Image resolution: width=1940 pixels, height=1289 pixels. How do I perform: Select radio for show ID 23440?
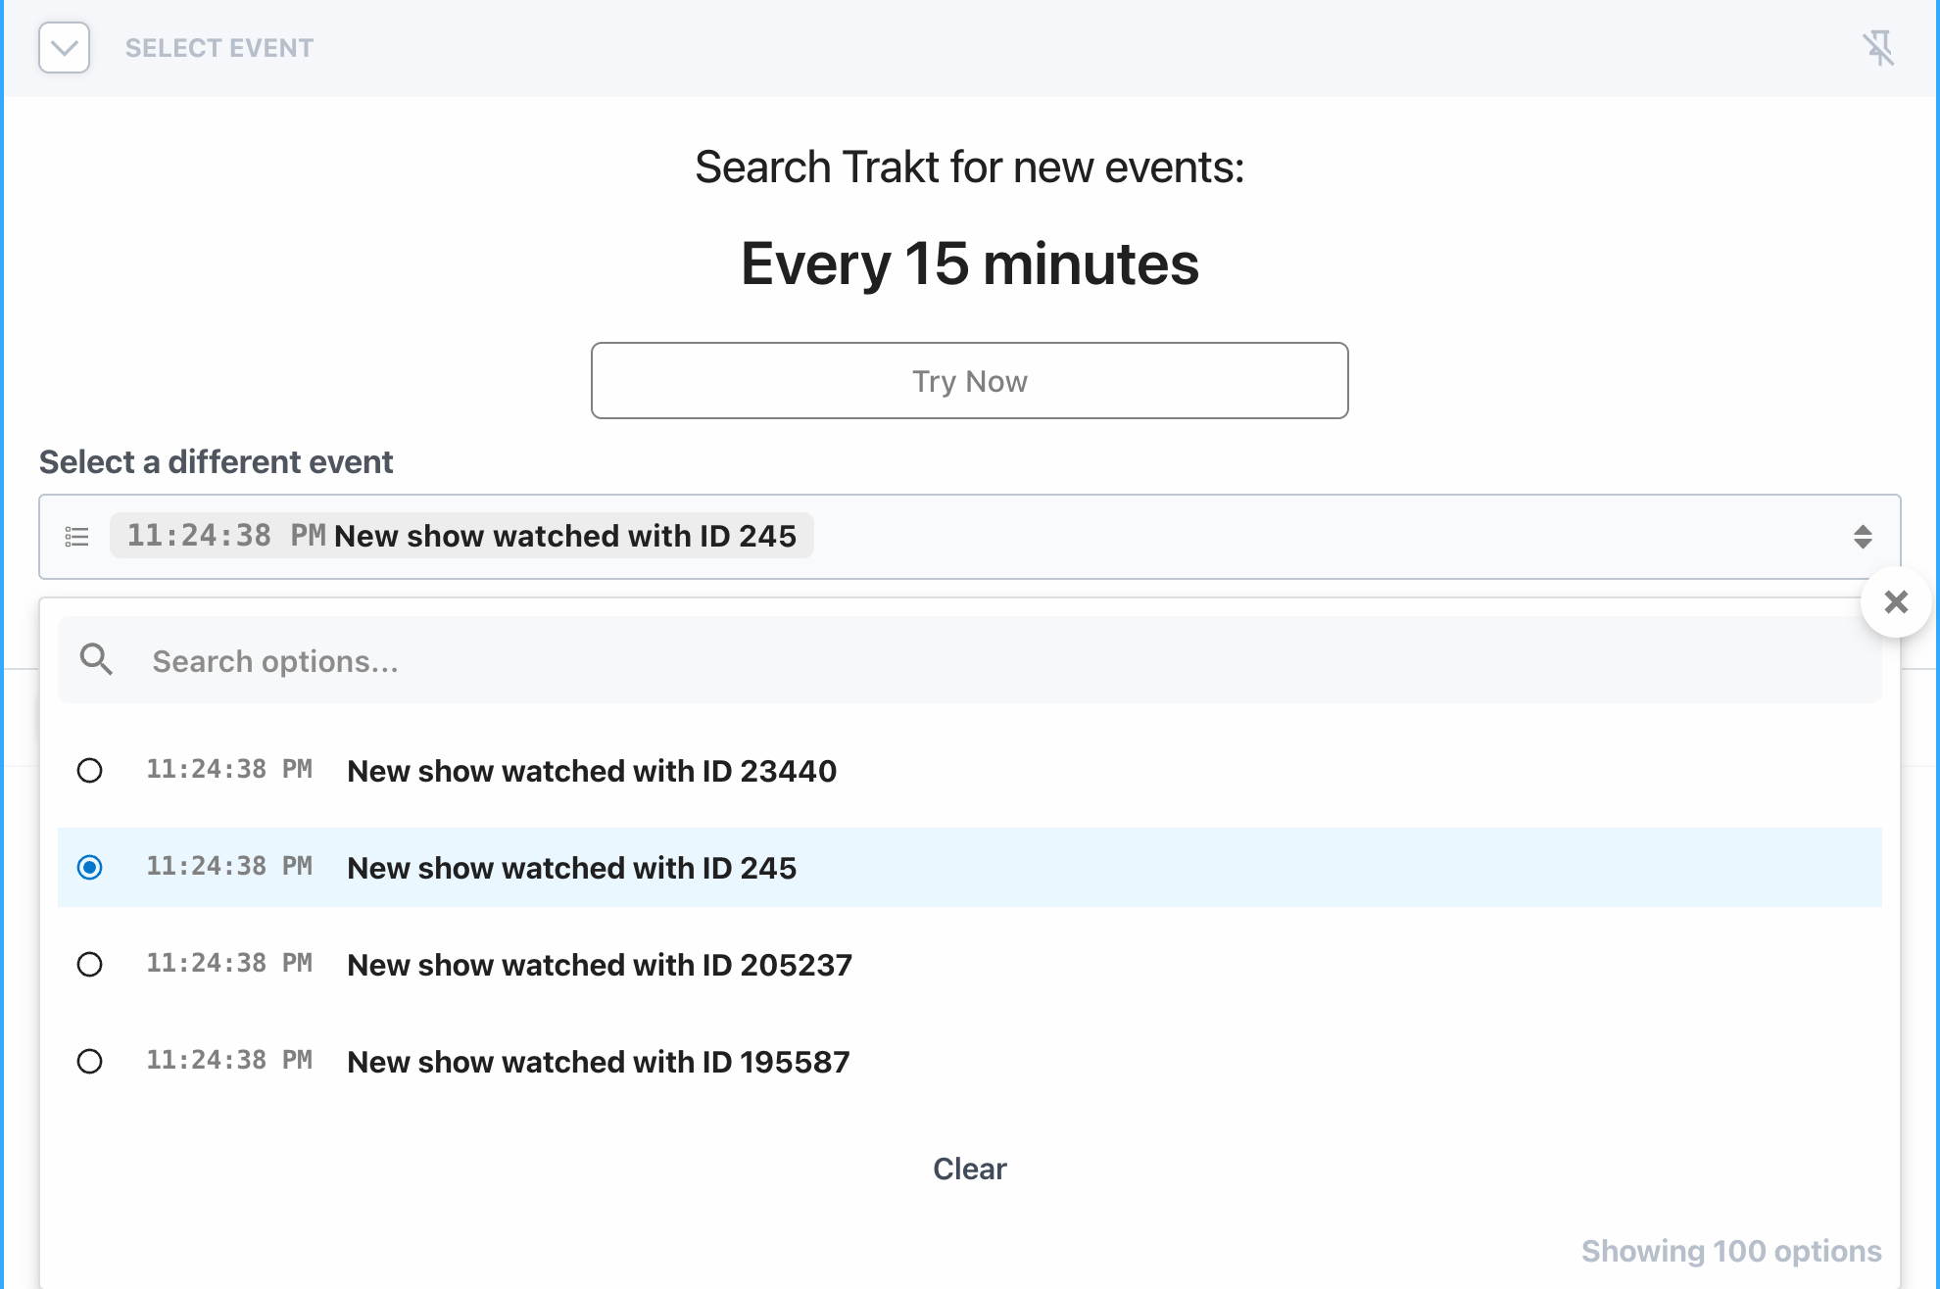89,771
